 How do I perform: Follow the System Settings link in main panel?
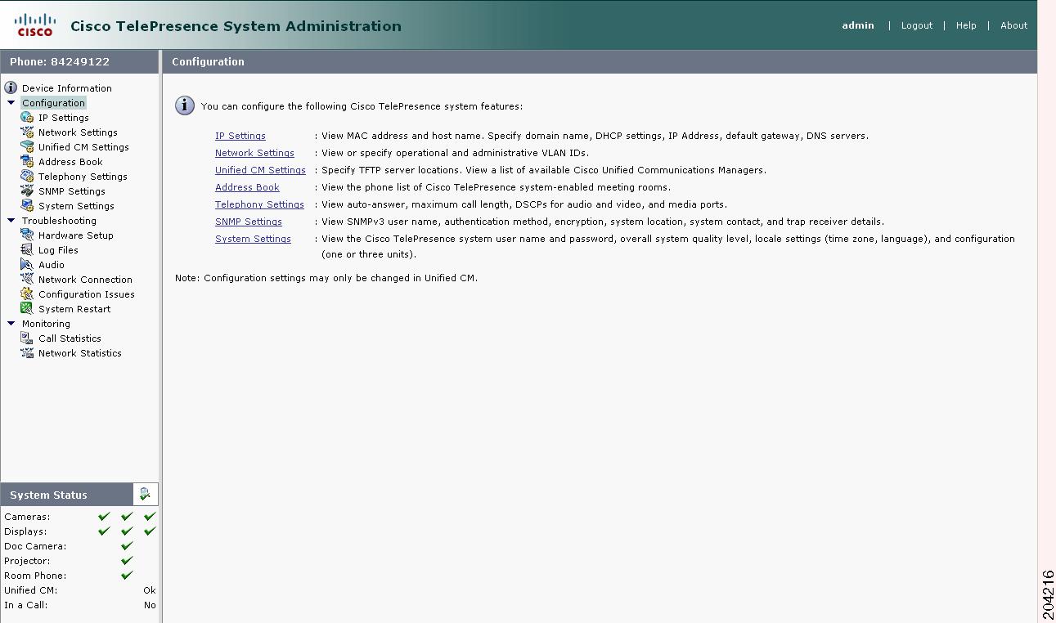pos(253,239)
